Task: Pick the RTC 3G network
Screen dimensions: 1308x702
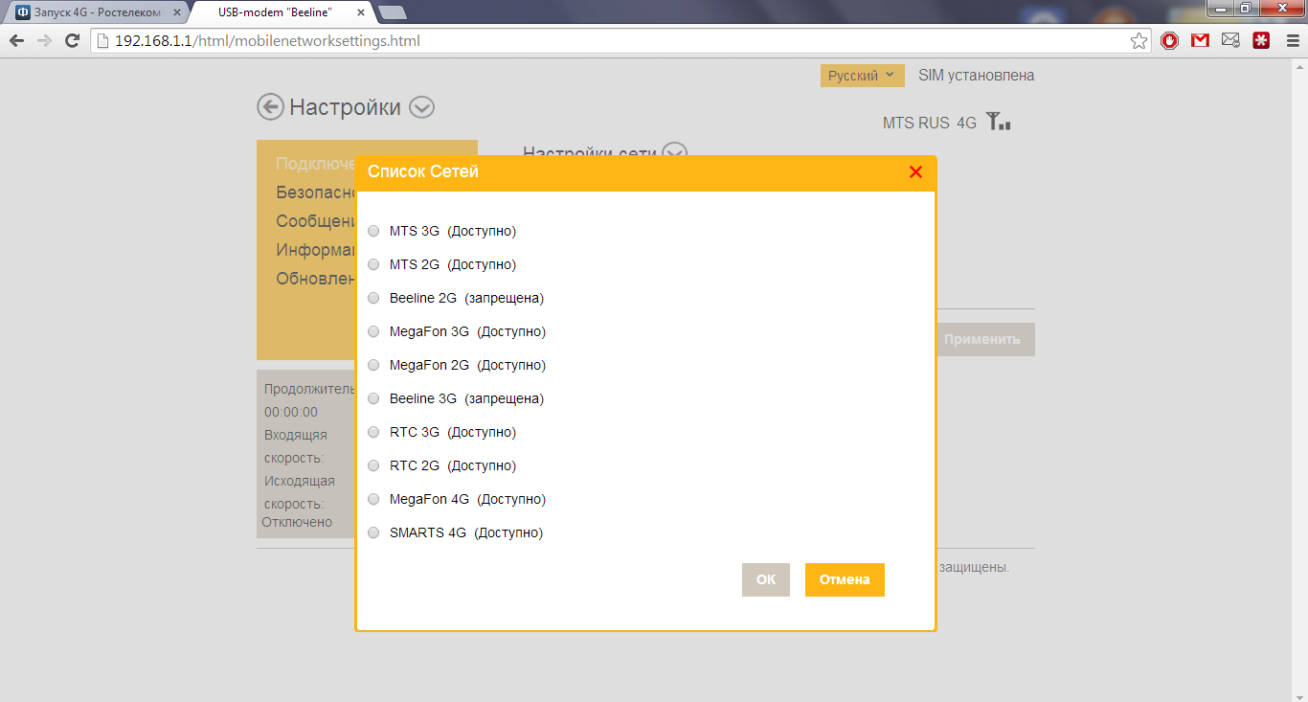Action: pos(373,432)
